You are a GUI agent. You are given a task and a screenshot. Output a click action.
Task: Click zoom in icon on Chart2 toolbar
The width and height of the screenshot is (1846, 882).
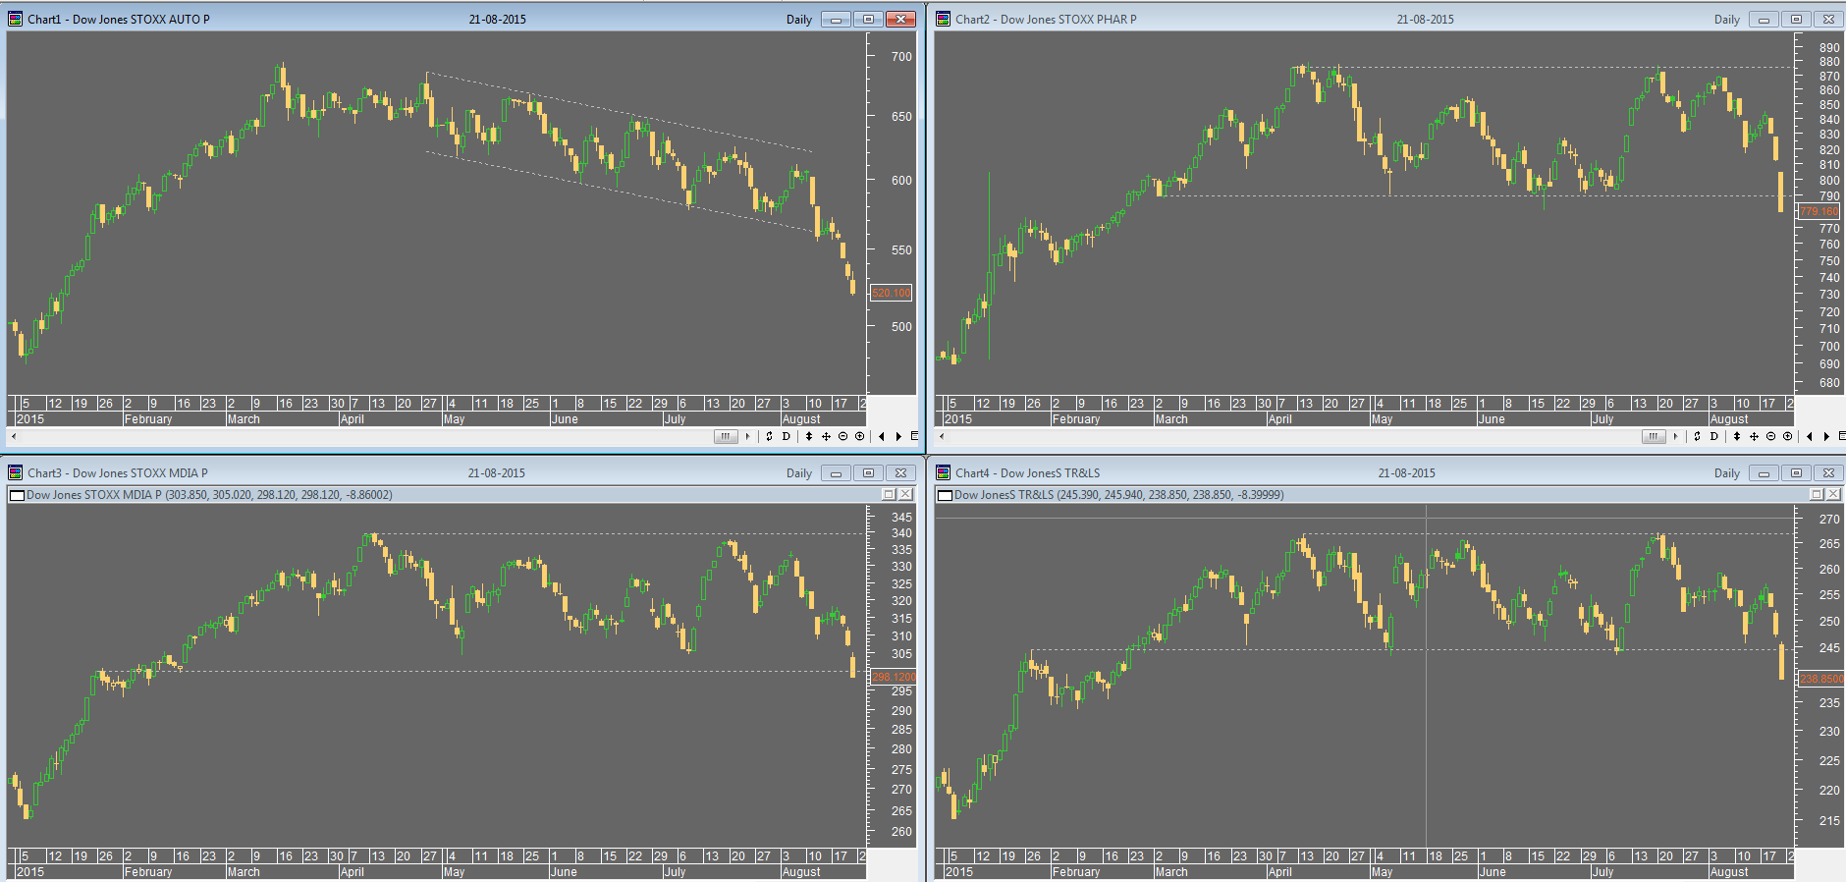pos(1787,436)
